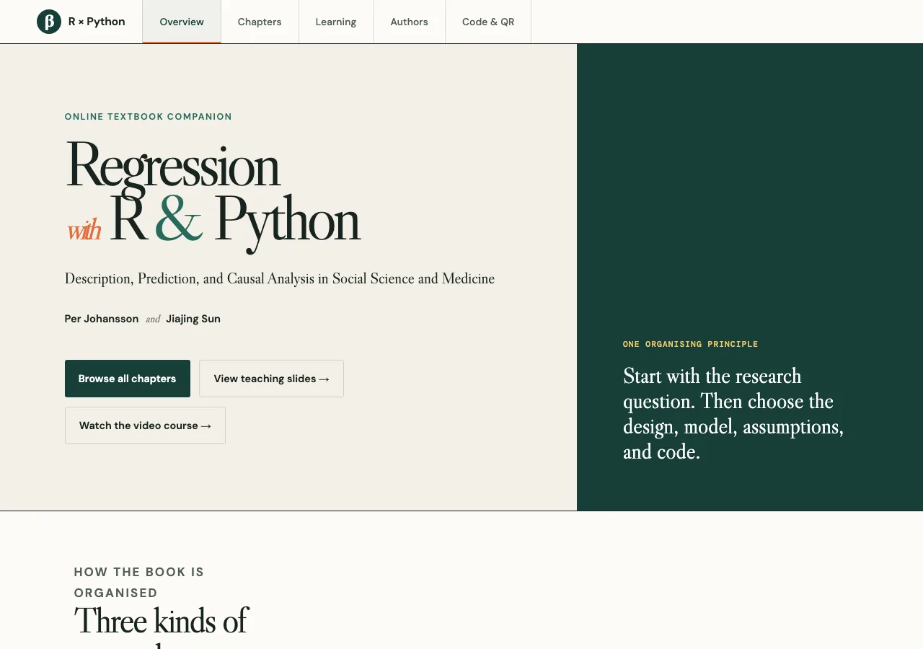923x649 pixels.
Task: Click 'Start with the research question' quote
Action: click(x=733, y=414)
